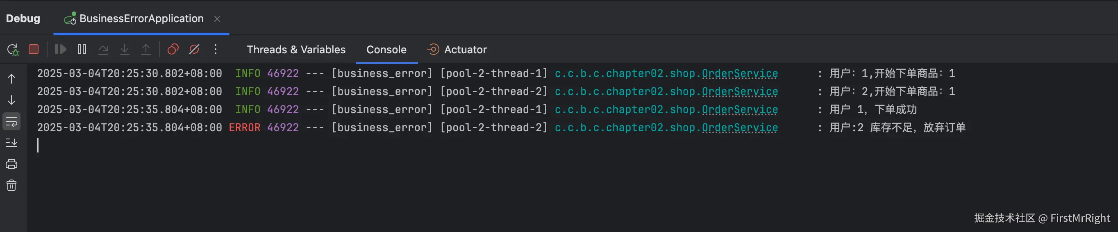Resume program execution
1118x232 pixels.
point(60,50)
